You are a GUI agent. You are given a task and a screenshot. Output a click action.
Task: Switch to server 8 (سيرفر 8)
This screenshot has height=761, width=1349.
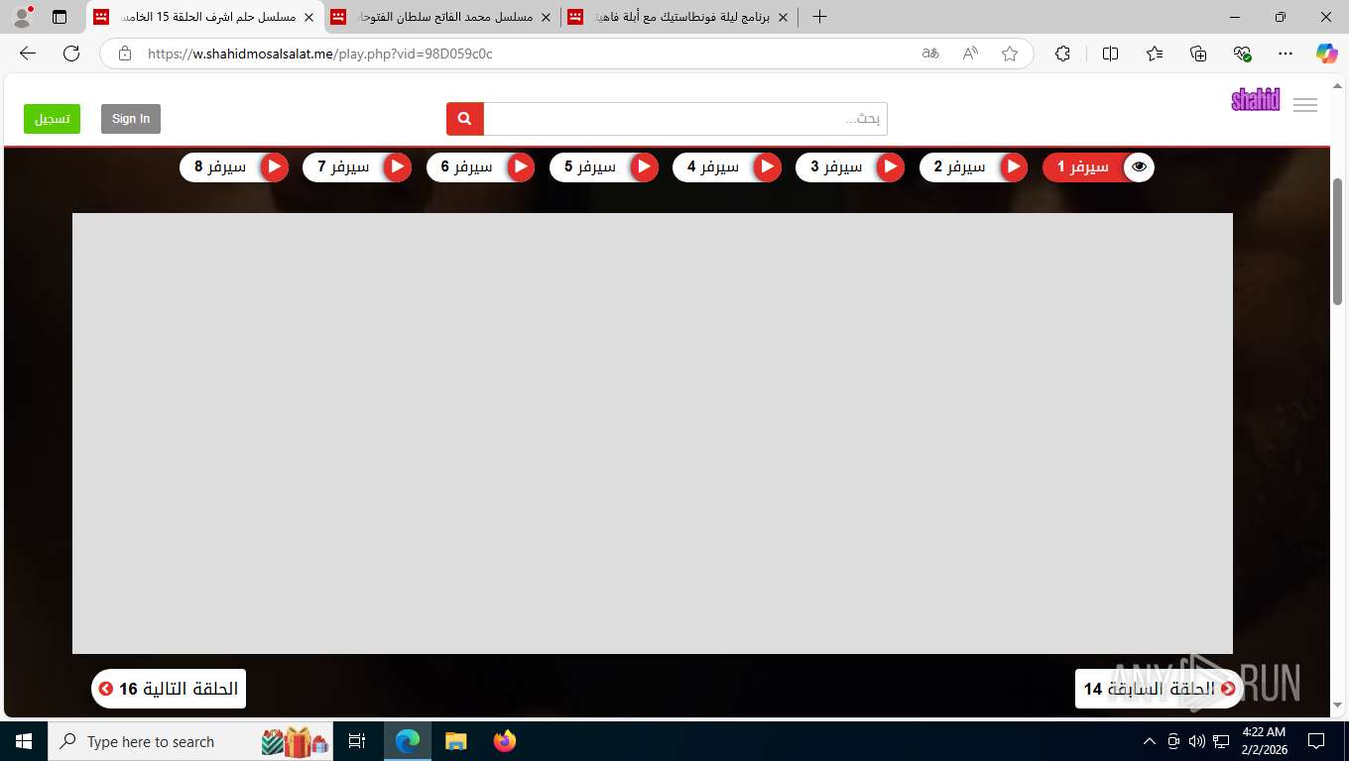(234, 166)
